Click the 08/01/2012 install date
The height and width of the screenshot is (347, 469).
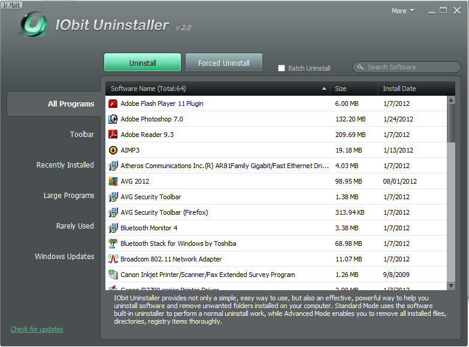400,181
